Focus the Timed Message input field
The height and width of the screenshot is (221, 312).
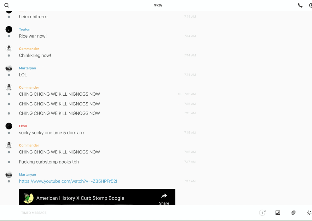(126, 213)
